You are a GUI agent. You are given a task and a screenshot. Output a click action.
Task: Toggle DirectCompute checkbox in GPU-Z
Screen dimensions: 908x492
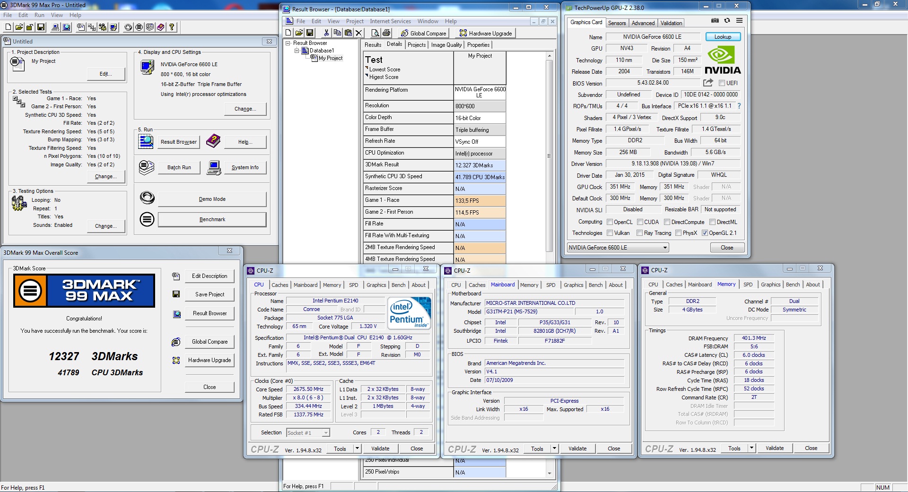(x=667, y=222)
